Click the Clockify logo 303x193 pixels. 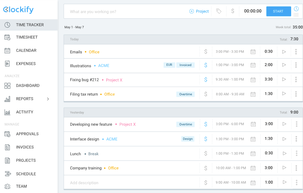point(18,10)
